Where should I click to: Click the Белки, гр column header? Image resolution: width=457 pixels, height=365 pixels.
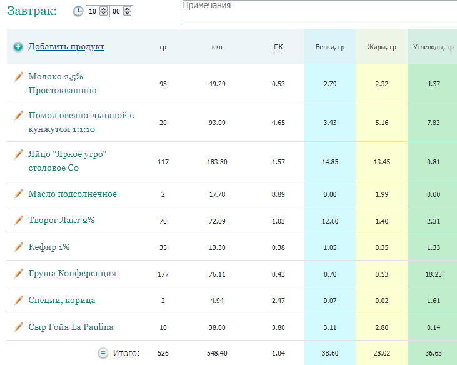pyautogui.click(x=330, y=47)
